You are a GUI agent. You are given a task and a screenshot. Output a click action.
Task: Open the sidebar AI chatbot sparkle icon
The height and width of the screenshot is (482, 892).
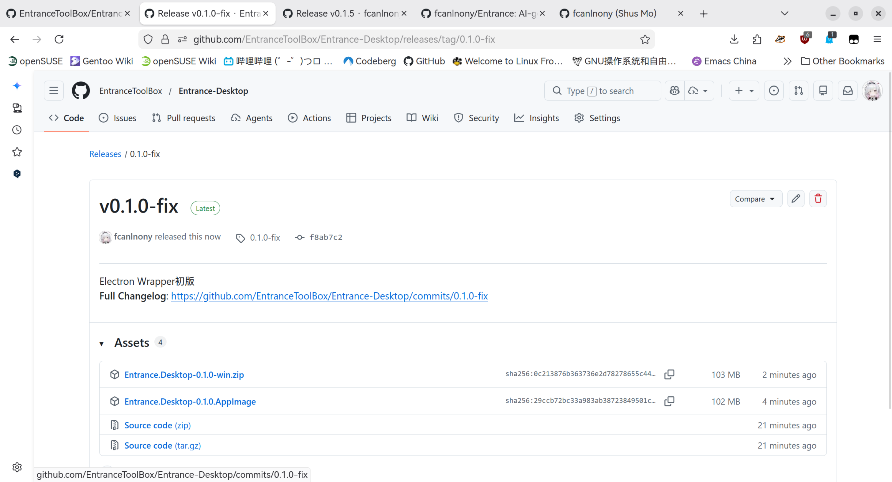click(x=17, y=86)
